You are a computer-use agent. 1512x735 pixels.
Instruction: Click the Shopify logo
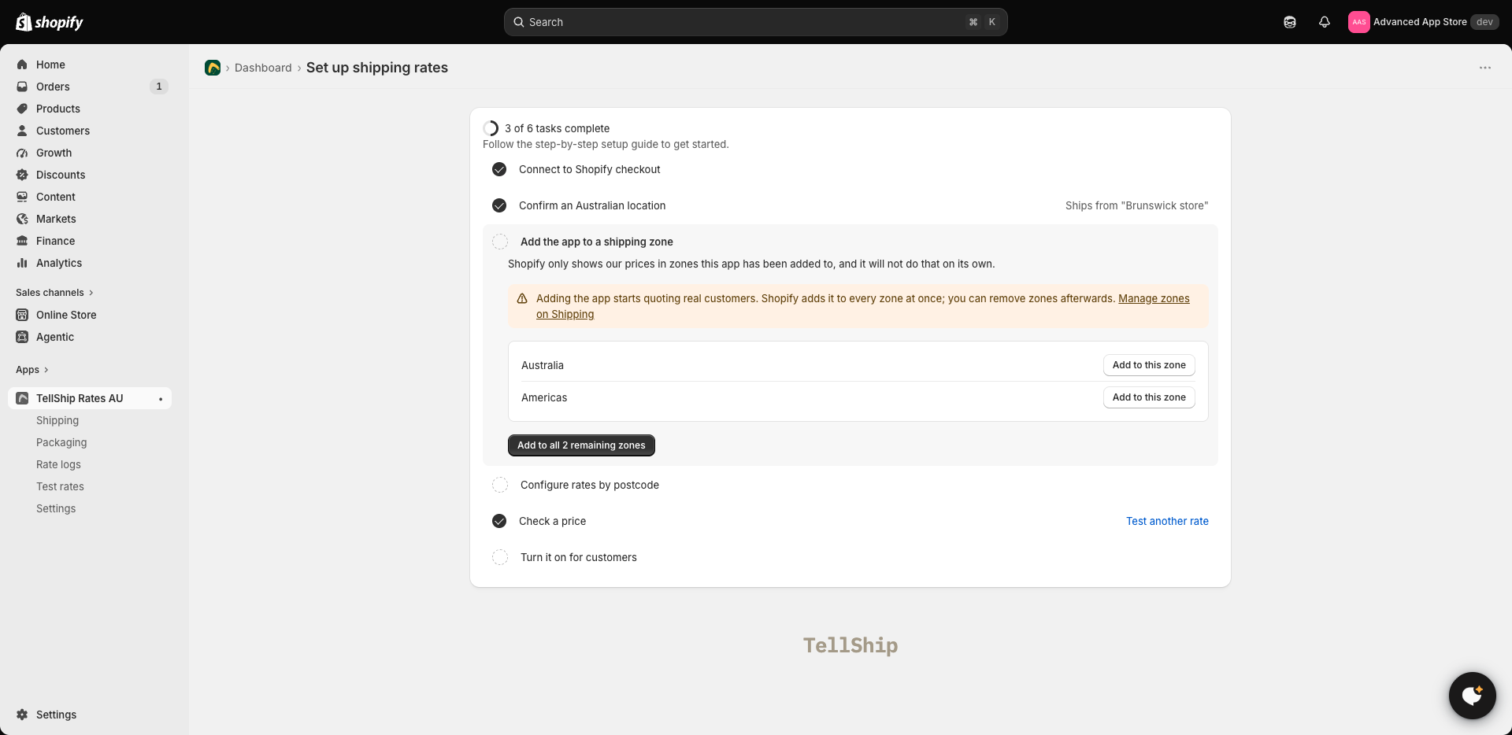pyautogui.click(x=50, y=22)
